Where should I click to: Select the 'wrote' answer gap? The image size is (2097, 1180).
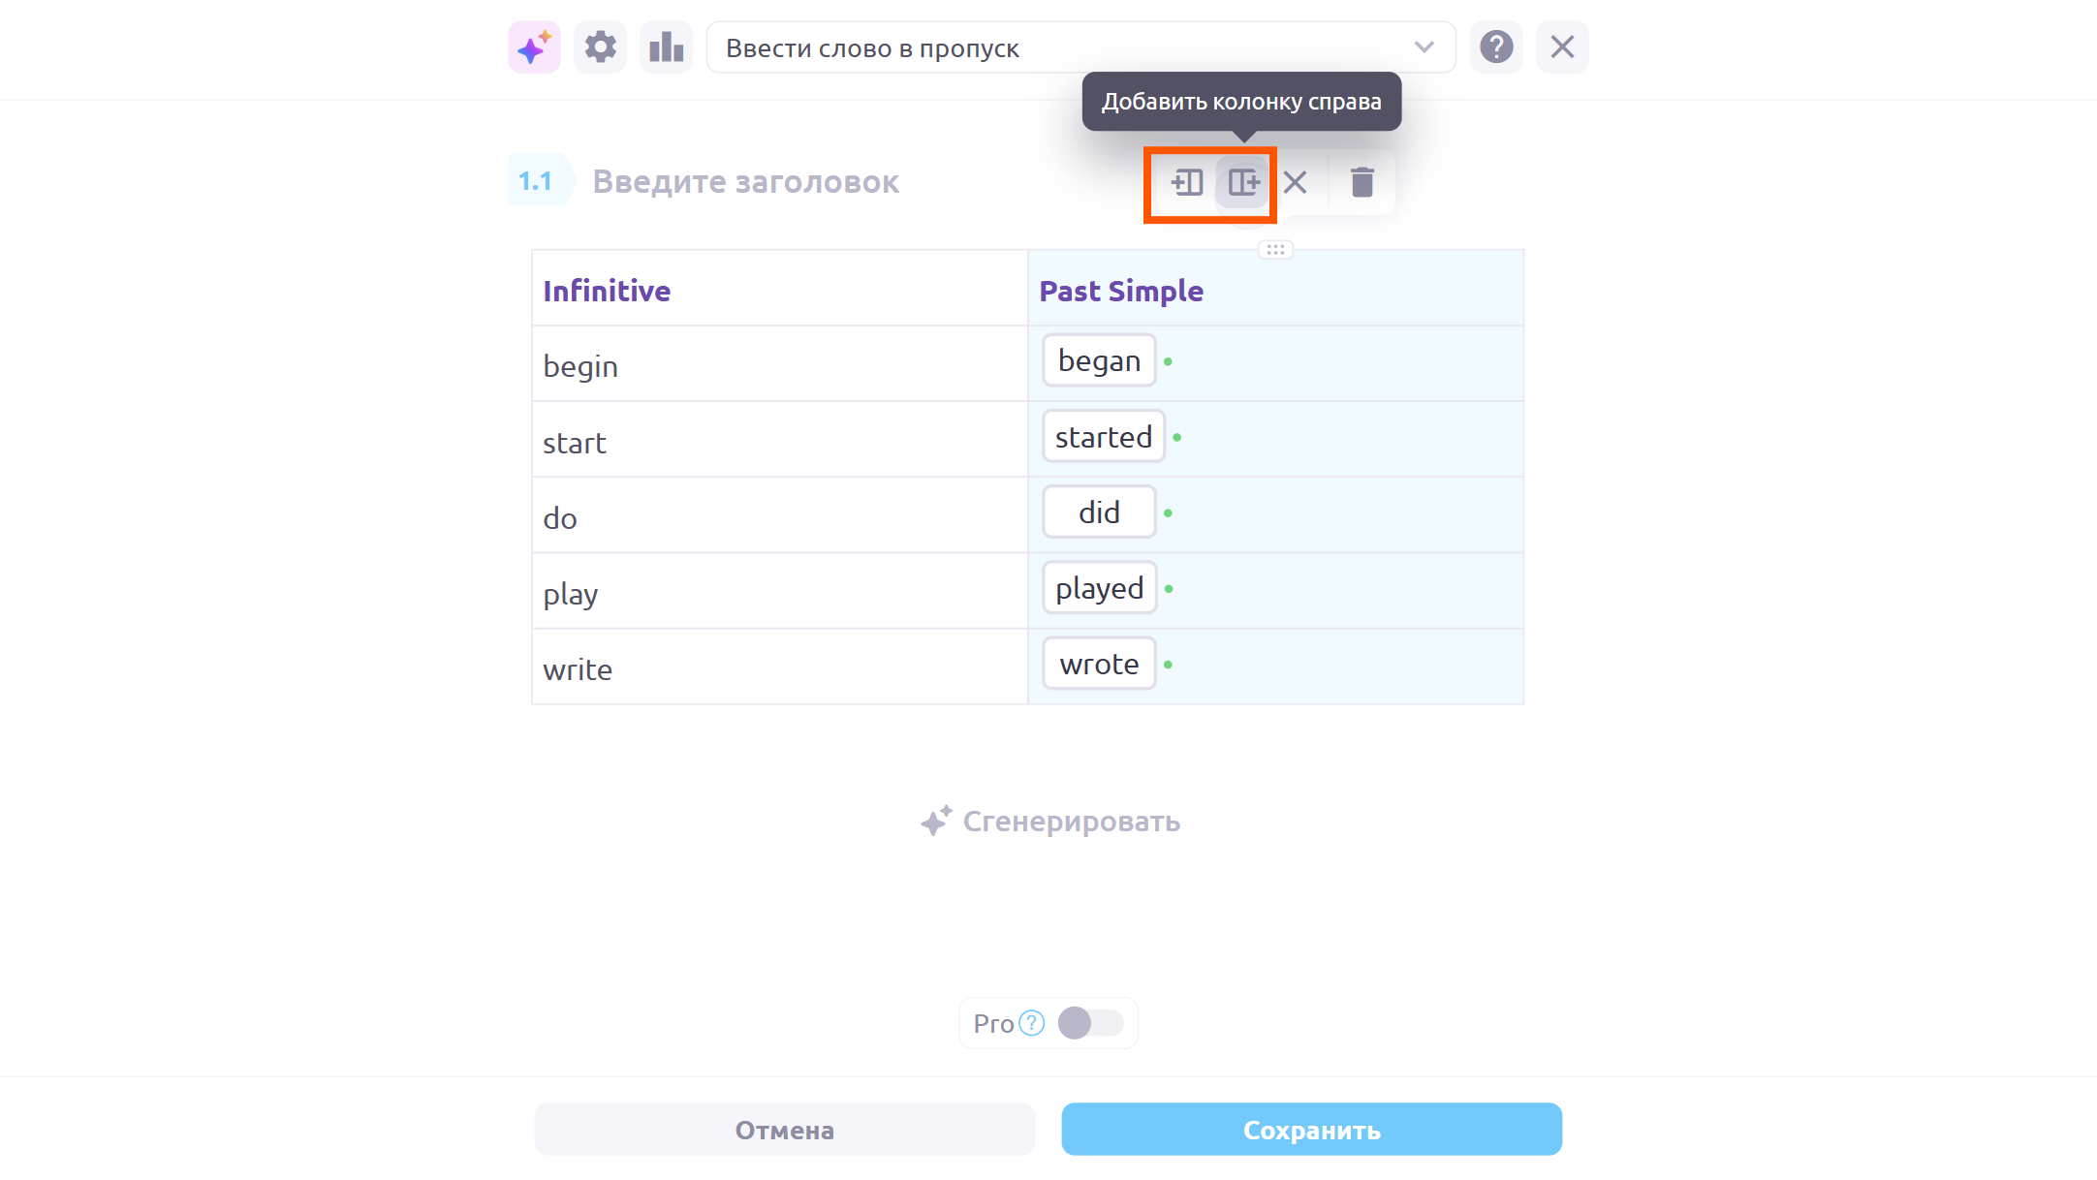[x=1099, y=664]
